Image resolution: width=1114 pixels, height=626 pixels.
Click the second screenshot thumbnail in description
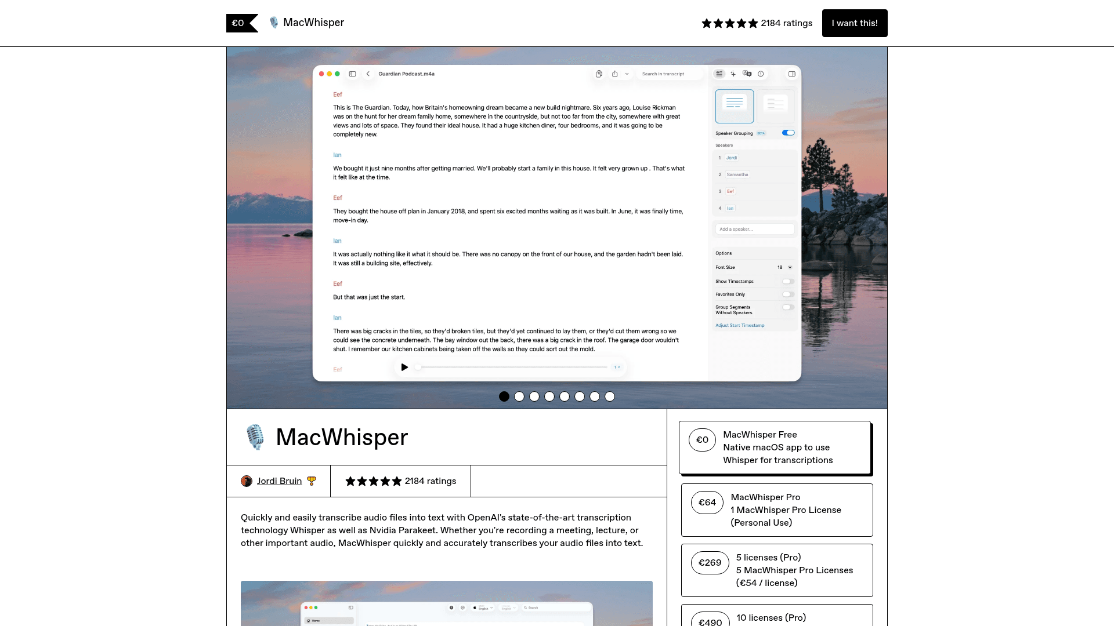click(x=447, y=603)
